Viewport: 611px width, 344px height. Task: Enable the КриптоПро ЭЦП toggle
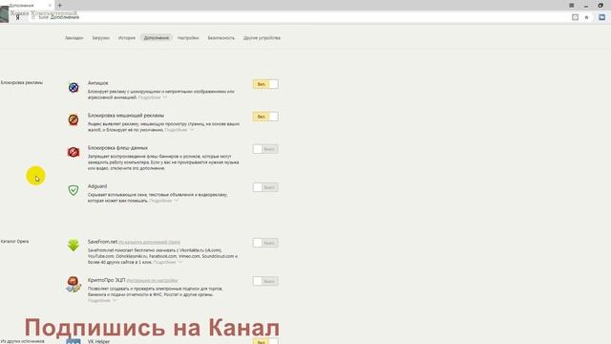[265, 281]
